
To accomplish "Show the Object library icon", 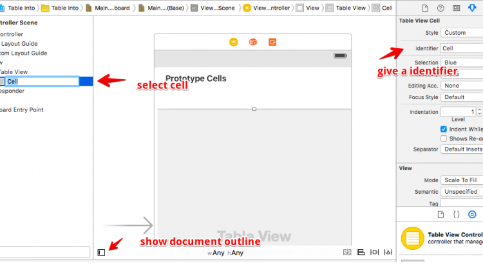I will pos(472,214).
